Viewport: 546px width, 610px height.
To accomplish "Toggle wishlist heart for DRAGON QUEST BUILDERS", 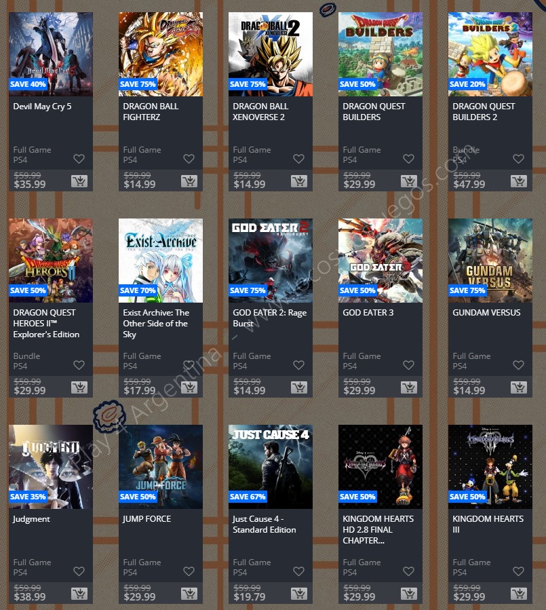I will coord(408,159).
